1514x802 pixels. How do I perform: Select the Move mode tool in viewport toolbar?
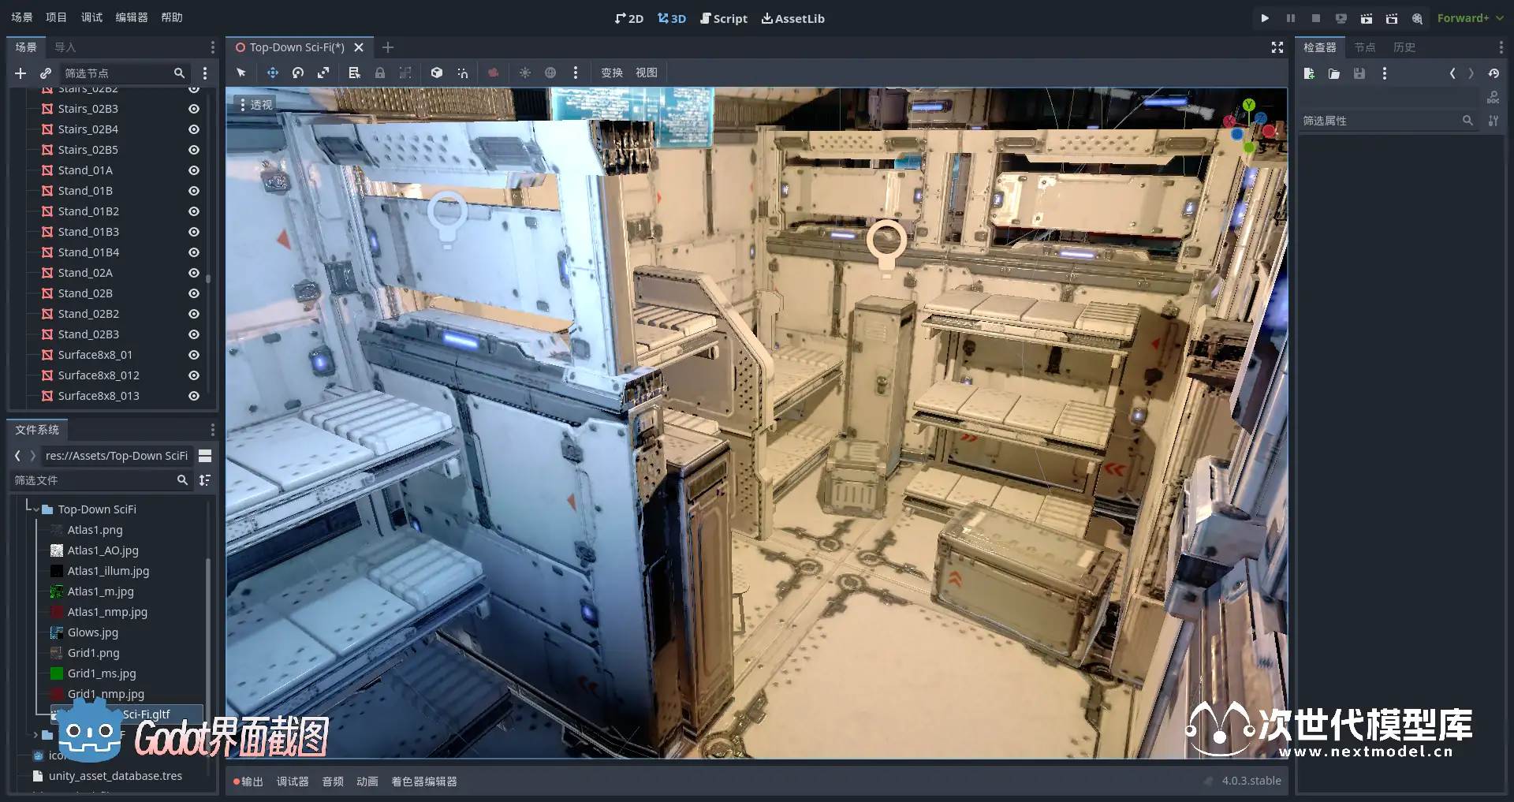click(273, 73)
